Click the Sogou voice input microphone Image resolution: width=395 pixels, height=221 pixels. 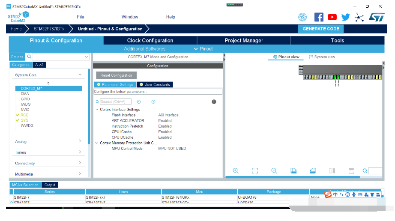(354, 194)
